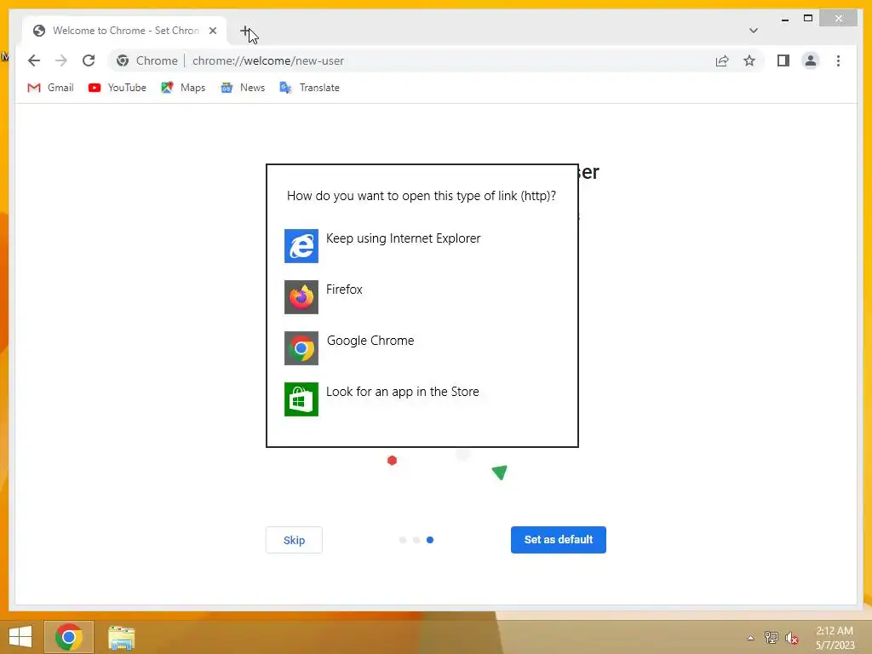Open a new tab with the plus button
The image size is (872, 654).
coord(245,32)
